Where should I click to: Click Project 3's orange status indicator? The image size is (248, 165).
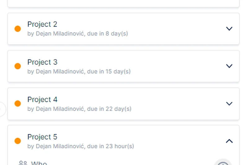pyautogui.click(x=18, y=66)
